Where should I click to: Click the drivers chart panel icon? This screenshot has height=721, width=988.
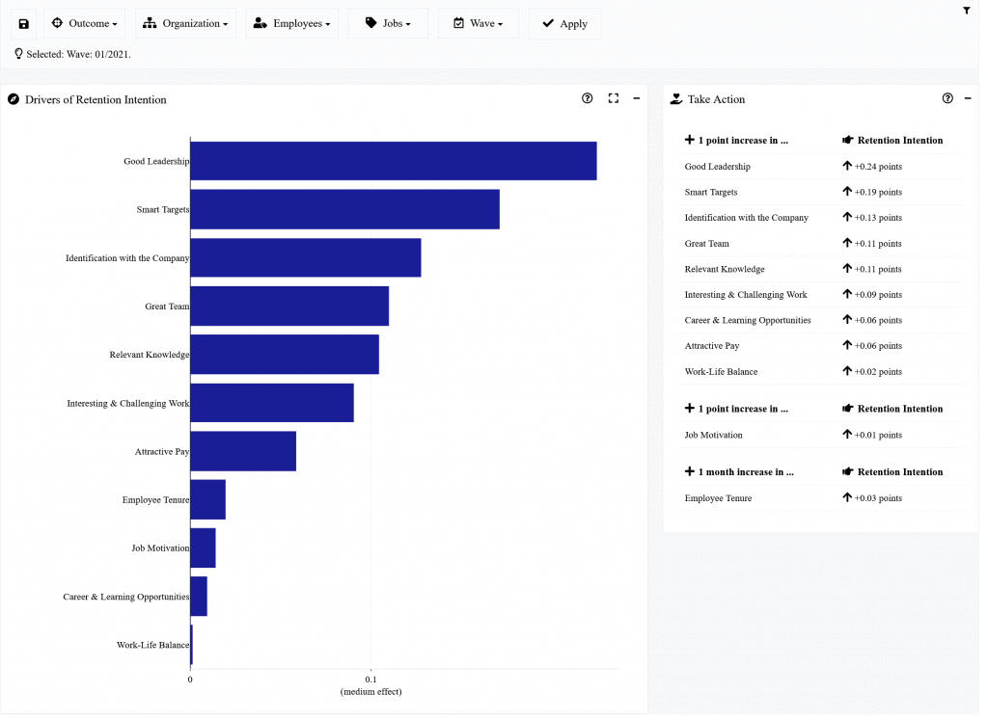[x=13, y=99]
